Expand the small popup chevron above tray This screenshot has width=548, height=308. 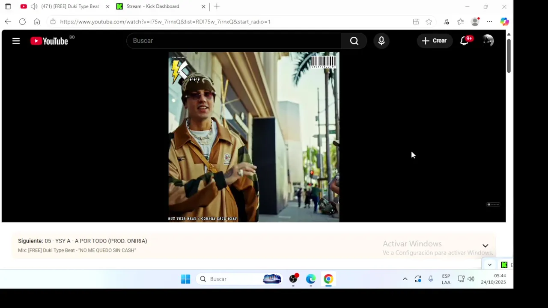490,265
